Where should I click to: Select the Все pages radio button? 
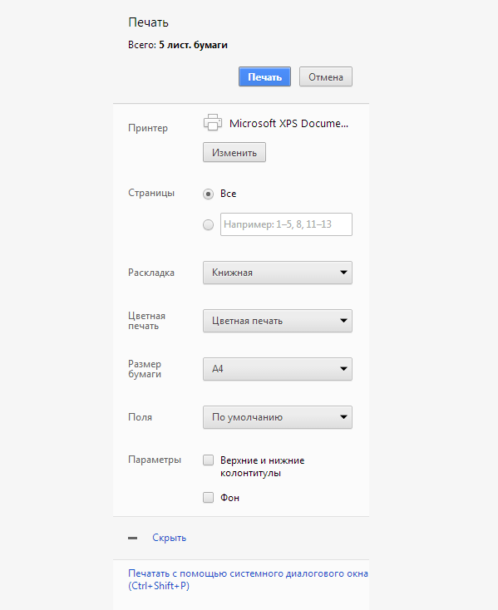click(208, 194)
